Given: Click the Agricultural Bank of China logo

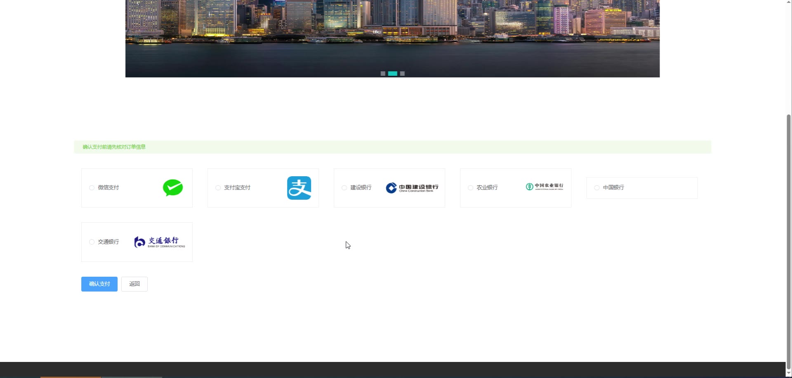Looking at the screenshot, I should click(x=544, y=187).
